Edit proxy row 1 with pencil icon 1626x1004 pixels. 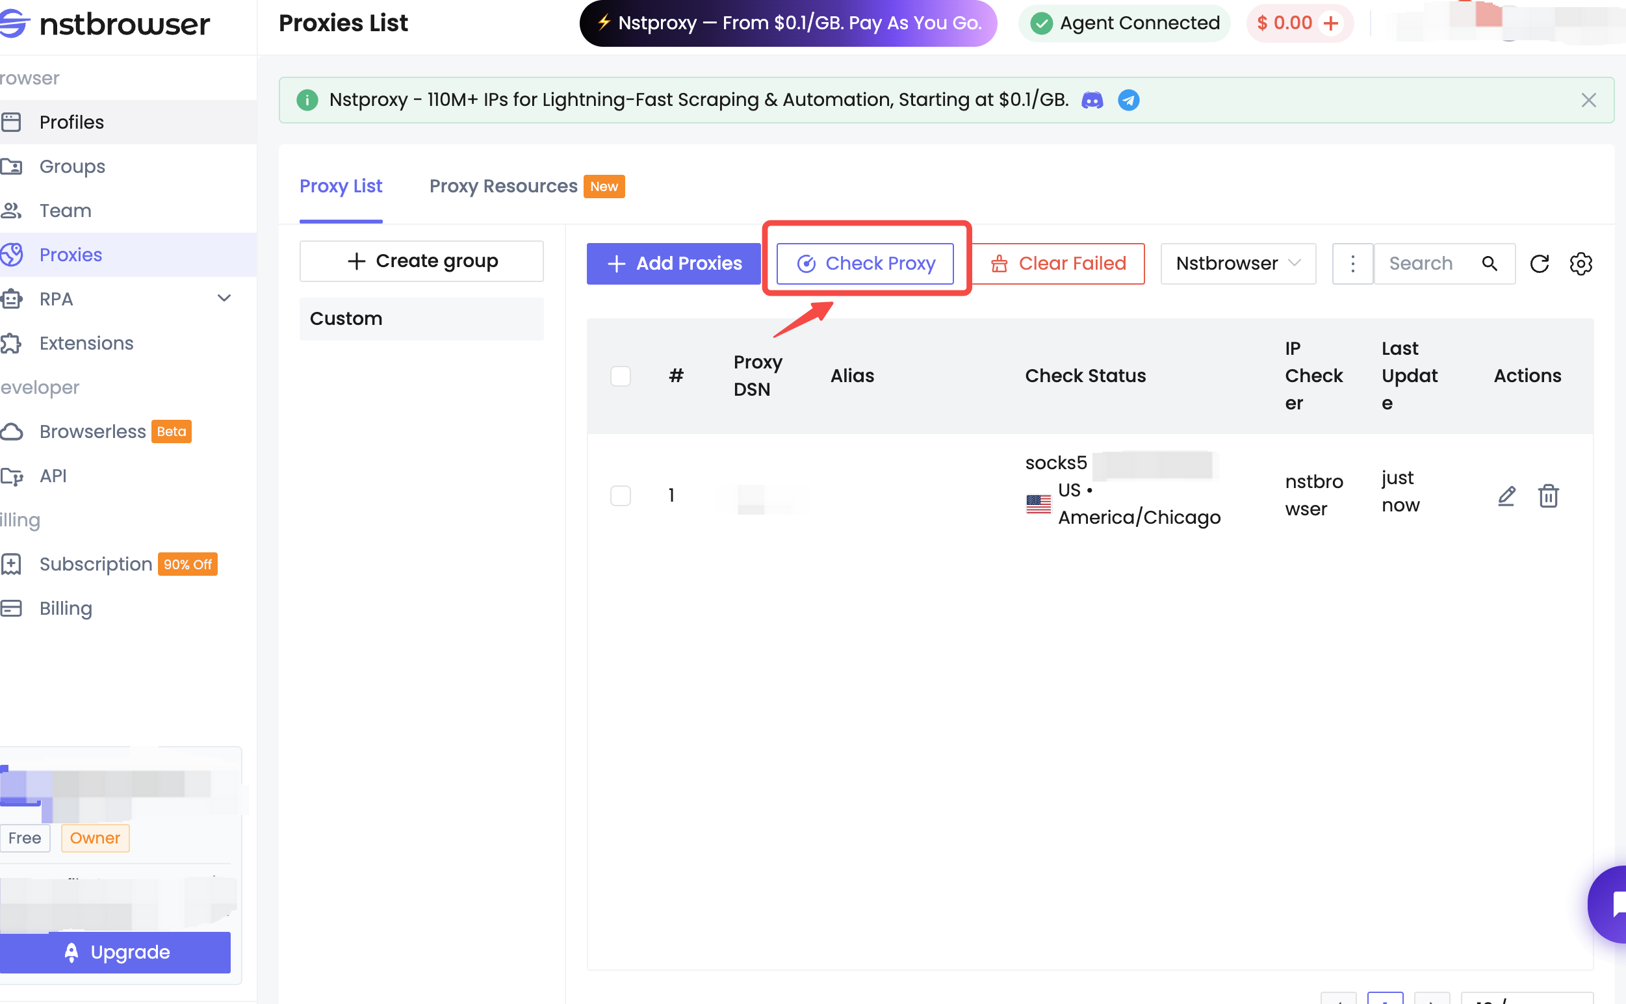pos(1506,496)
